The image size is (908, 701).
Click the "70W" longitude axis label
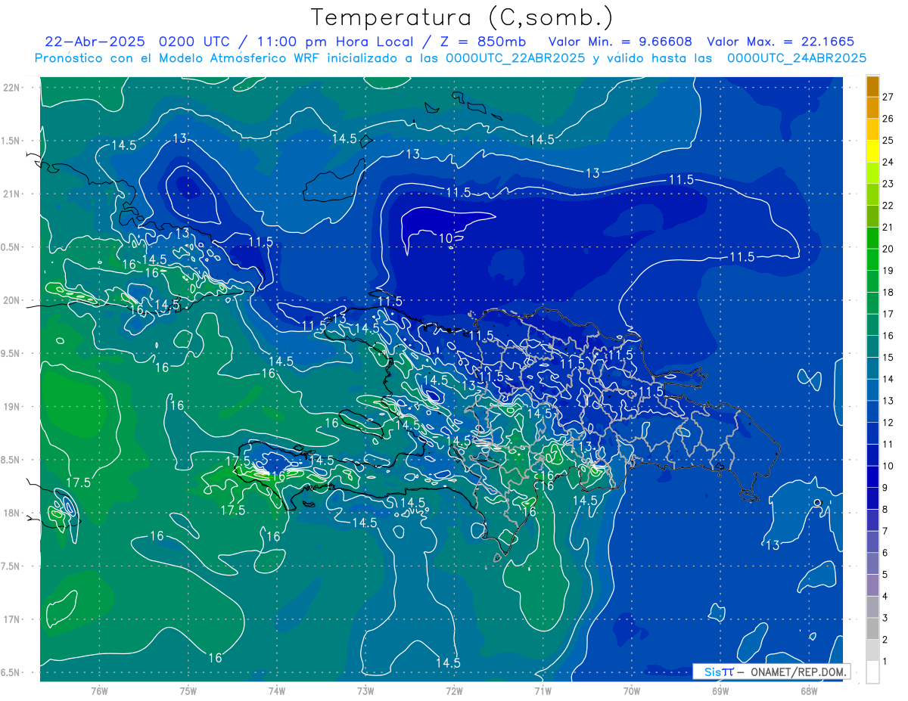click(x=632, y=690)
